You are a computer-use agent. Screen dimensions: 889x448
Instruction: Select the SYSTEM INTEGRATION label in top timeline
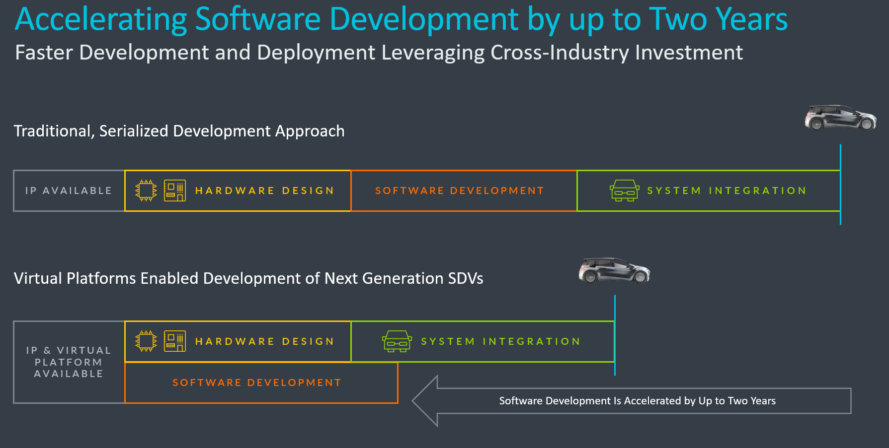(727, 190)
